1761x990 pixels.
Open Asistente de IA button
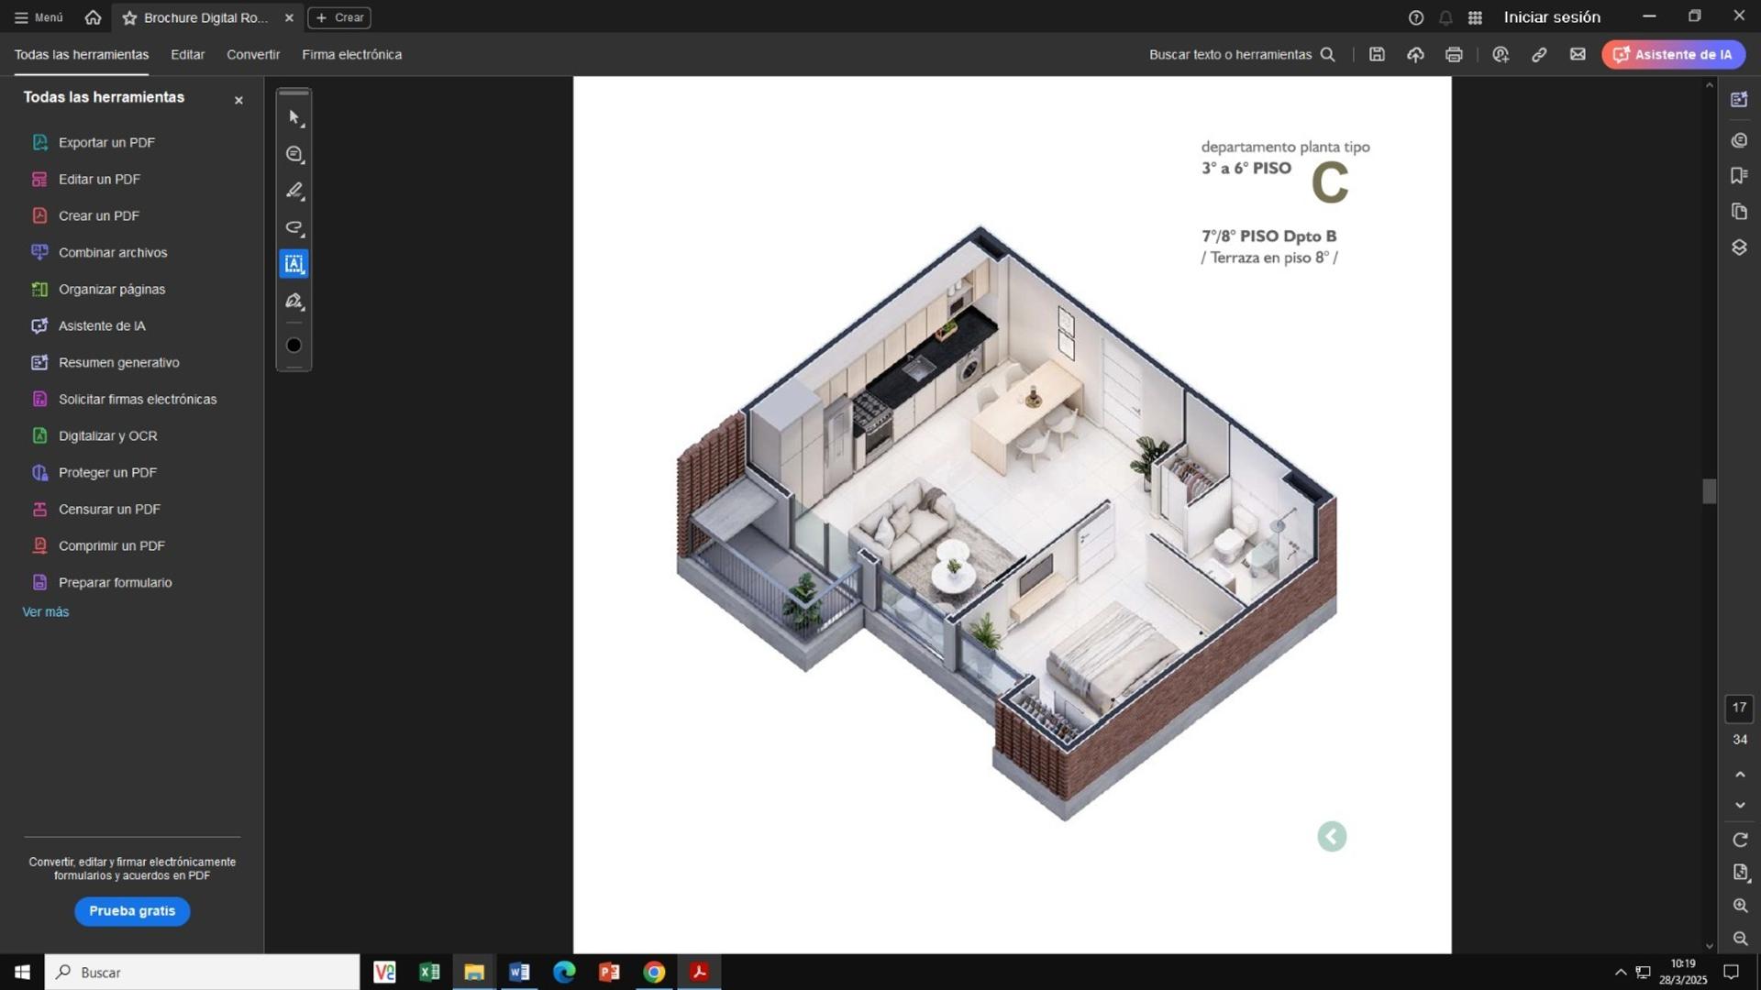(1673, 54)
